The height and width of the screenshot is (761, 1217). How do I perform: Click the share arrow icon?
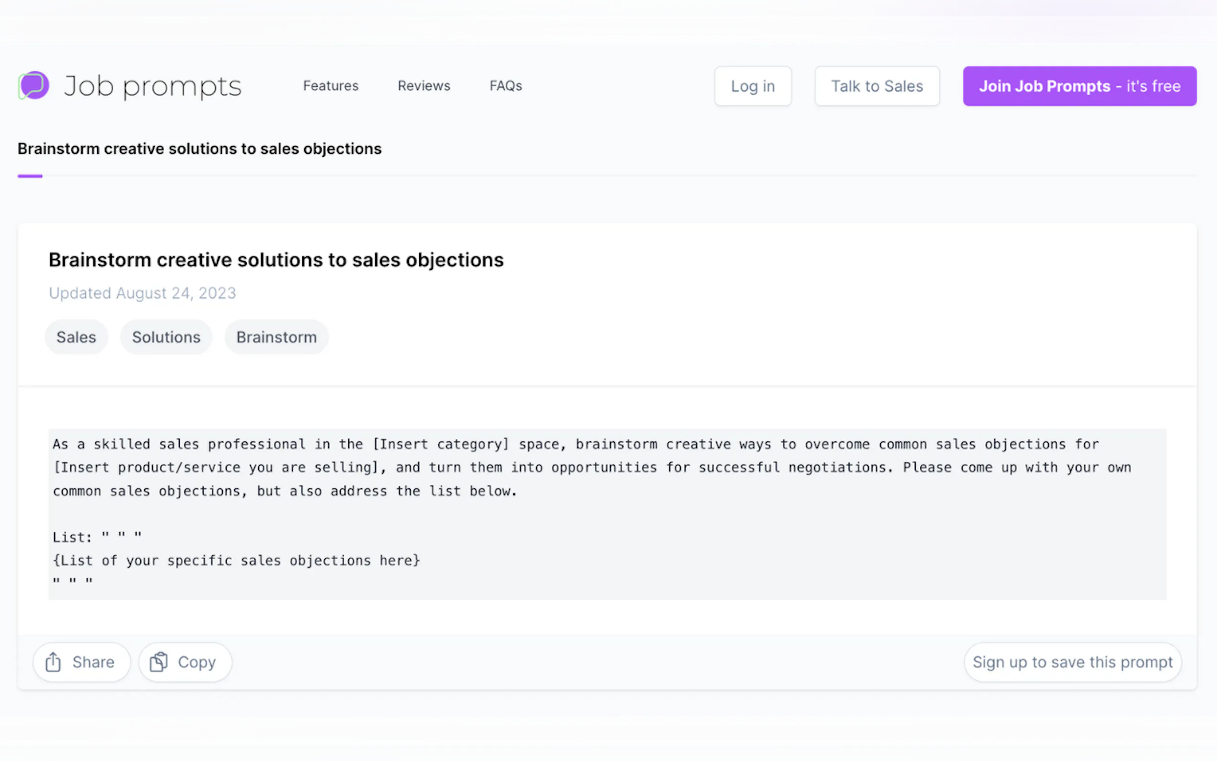[x=53, y=662]
